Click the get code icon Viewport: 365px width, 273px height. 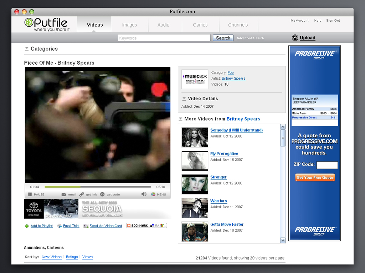(x=102, y=194)
